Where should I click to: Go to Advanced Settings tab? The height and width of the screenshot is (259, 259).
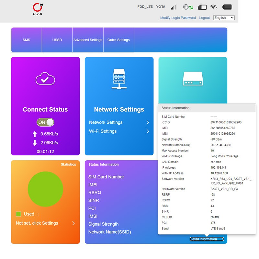pyautogui.click(x=88, y=40)
